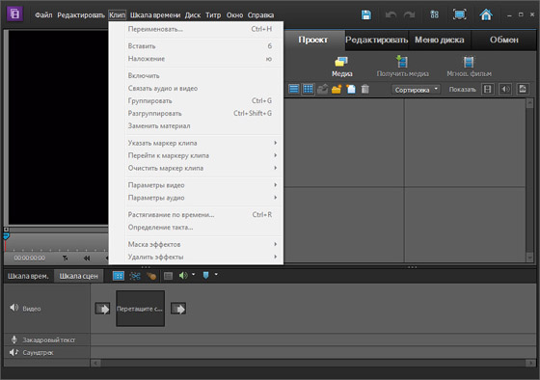Image resolution: width=540 pixels, height=380 pixels.
Task: Choose Растягивание по времени... entry
Action: pyautogui.click(x=197, y=215)
